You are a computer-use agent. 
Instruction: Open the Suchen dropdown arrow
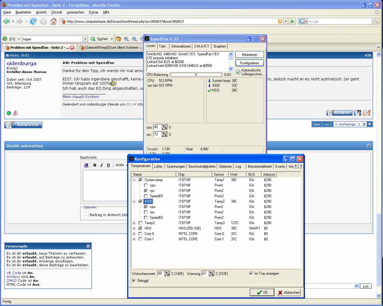[x=112, y=39]
